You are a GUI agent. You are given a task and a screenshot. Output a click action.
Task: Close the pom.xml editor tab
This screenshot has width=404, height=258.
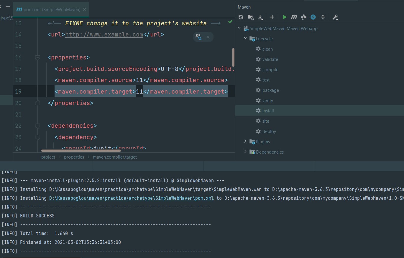click(x=85, y=10)
